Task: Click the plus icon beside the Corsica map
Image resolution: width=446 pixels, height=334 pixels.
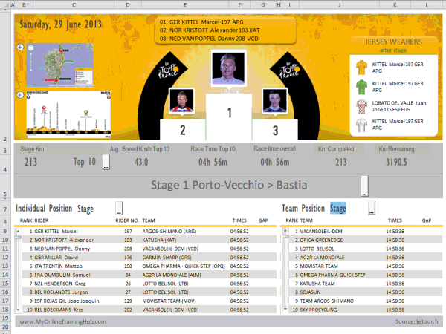Action: point(20,48)
